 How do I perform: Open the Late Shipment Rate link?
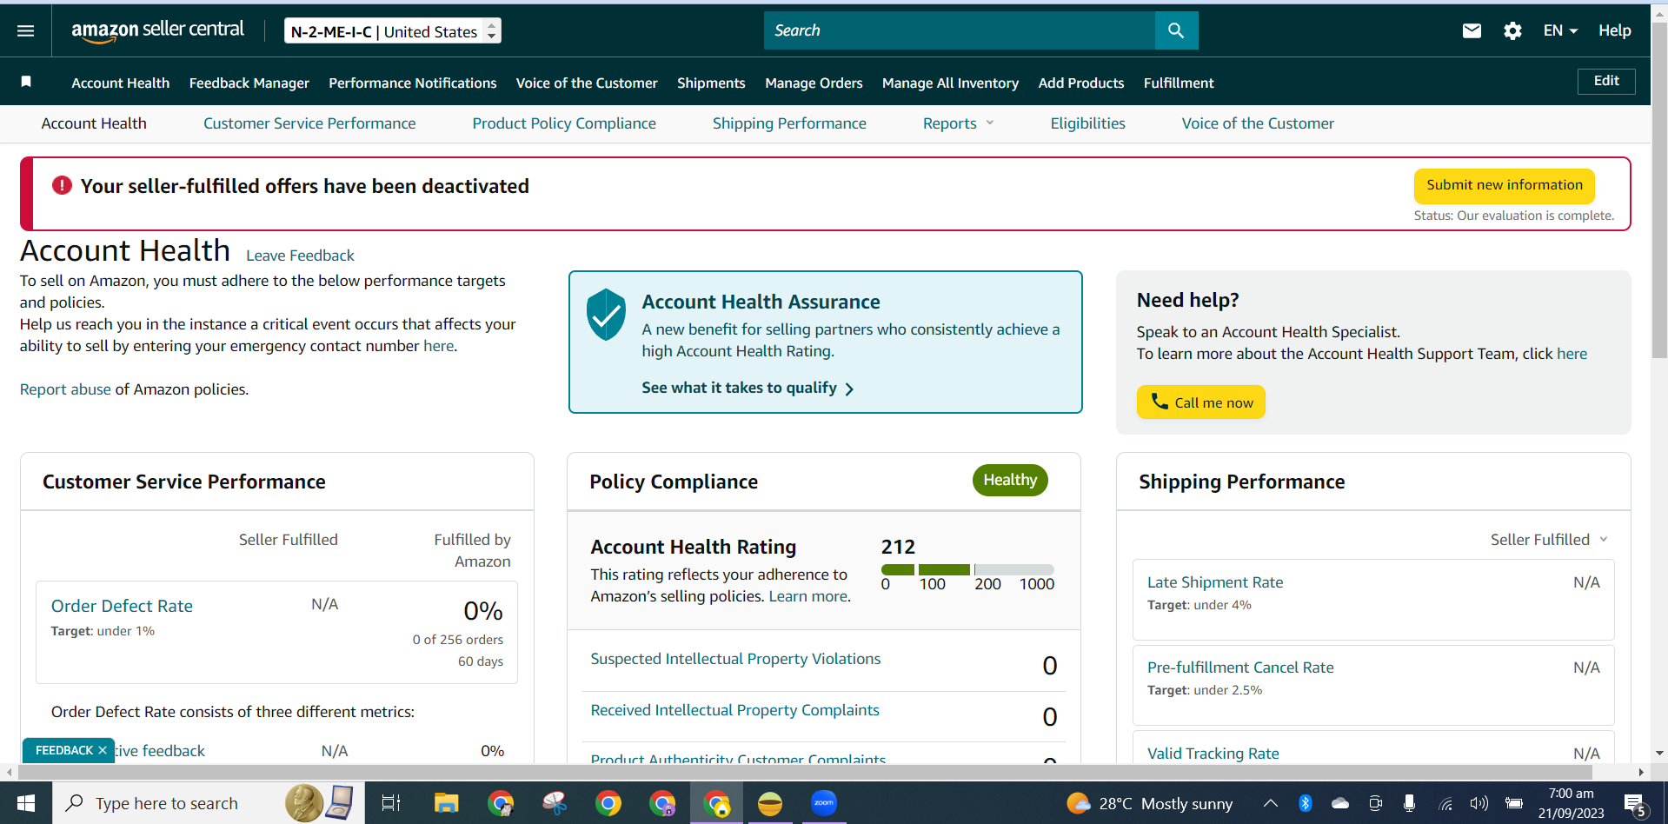pyautogui.click(x=1215, y=582)
